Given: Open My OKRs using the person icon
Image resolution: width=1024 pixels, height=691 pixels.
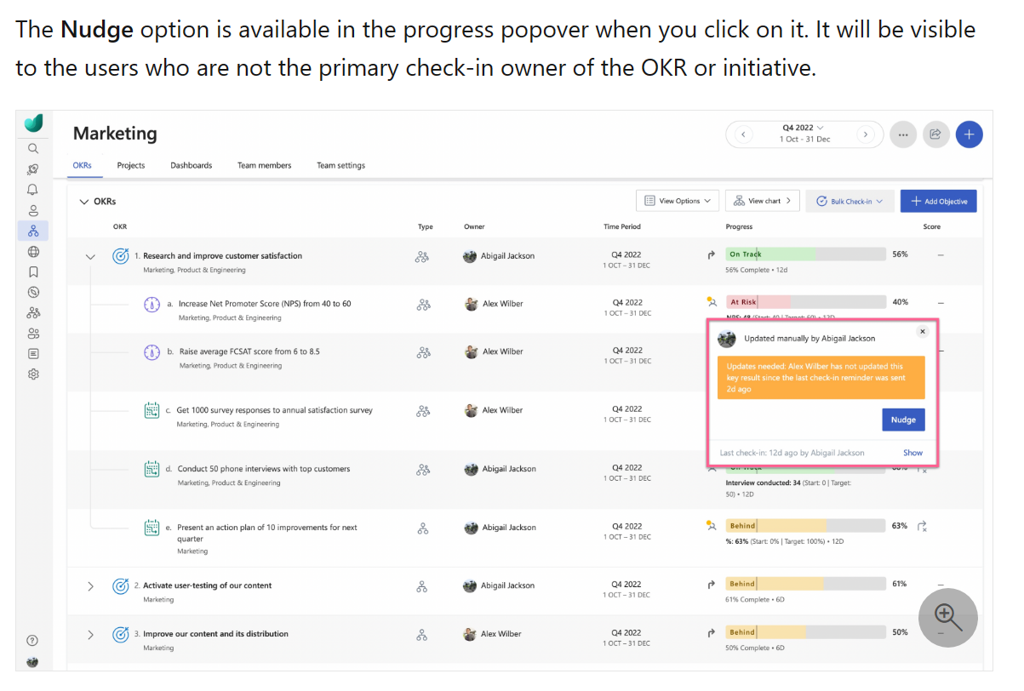Looking at the screenshot, I should 32,210.
